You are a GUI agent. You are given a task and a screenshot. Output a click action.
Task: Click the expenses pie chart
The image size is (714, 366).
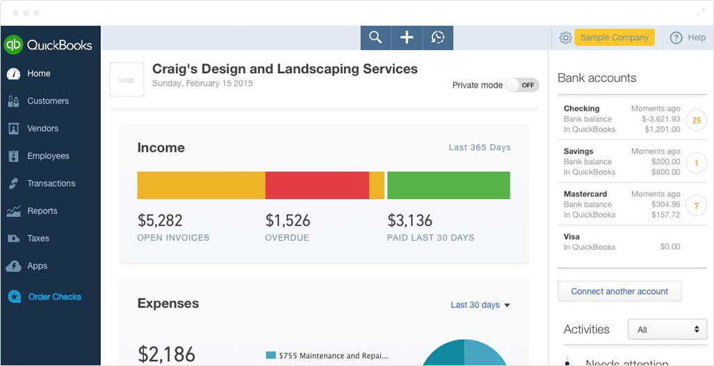[464, 352]
